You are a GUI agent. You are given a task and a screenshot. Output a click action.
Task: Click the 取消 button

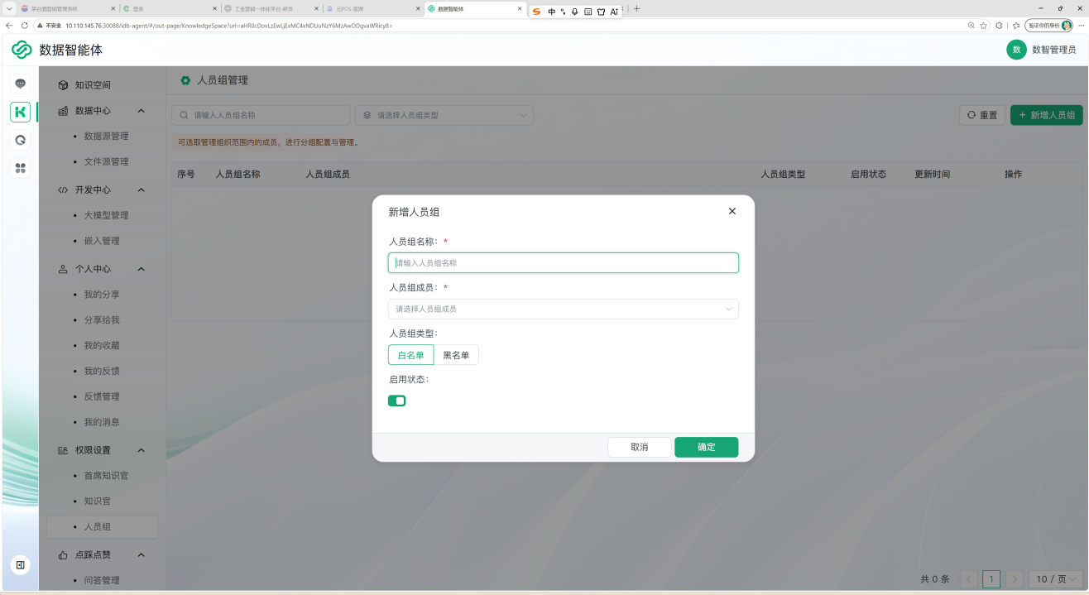point(640,447)
